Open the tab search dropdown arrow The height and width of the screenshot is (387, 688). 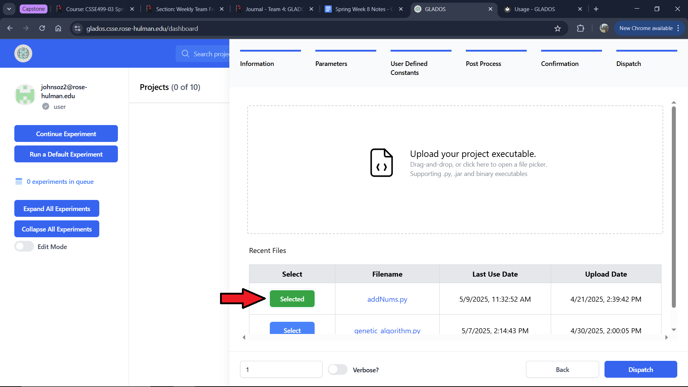point(9,9)
